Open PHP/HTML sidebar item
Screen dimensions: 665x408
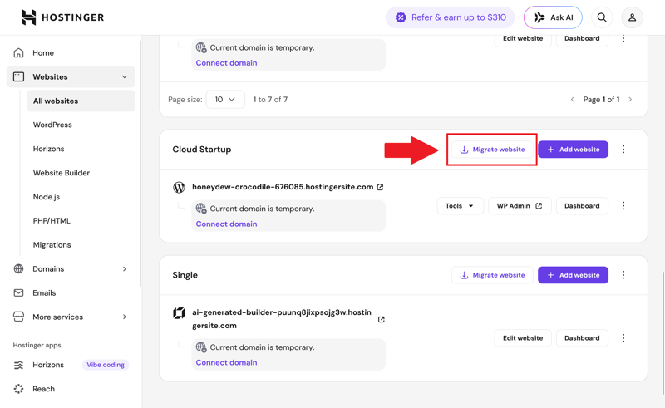(x=52, y=220)
